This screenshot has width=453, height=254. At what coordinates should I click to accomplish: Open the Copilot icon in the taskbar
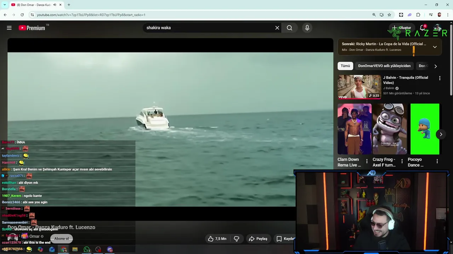(40, 249)
